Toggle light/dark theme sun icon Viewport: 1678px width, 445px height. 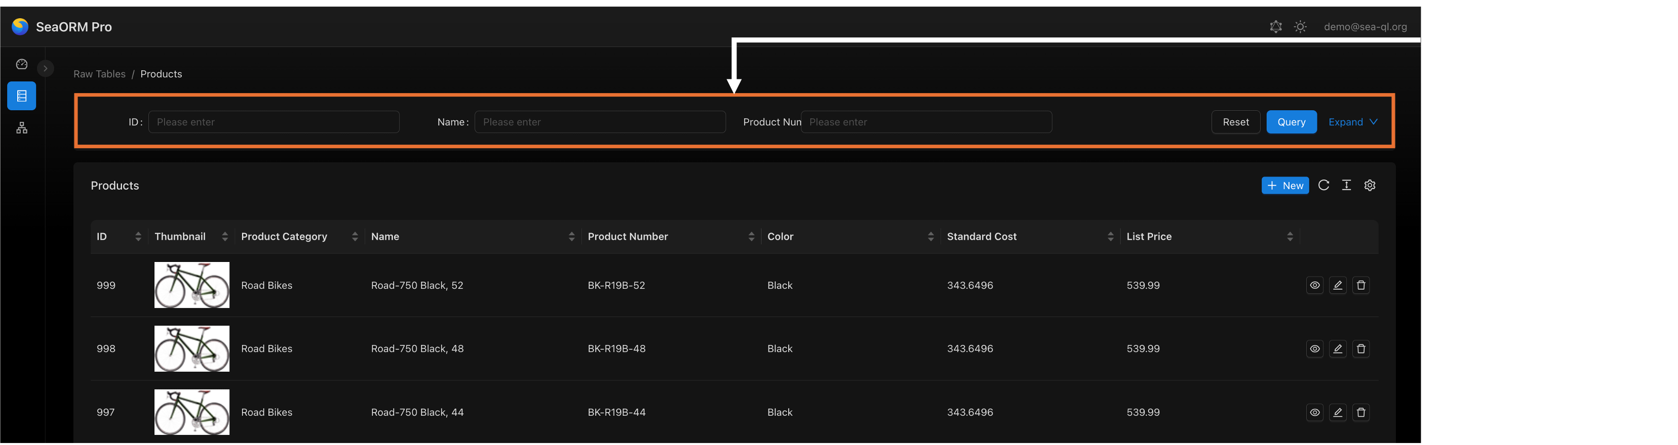1300,27
